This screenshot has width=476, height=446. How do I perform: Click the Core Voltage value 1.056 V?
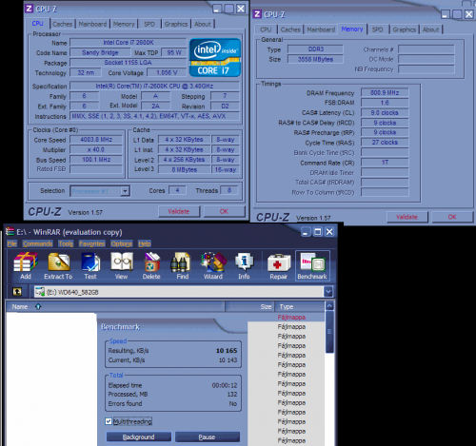pos(167,72)
